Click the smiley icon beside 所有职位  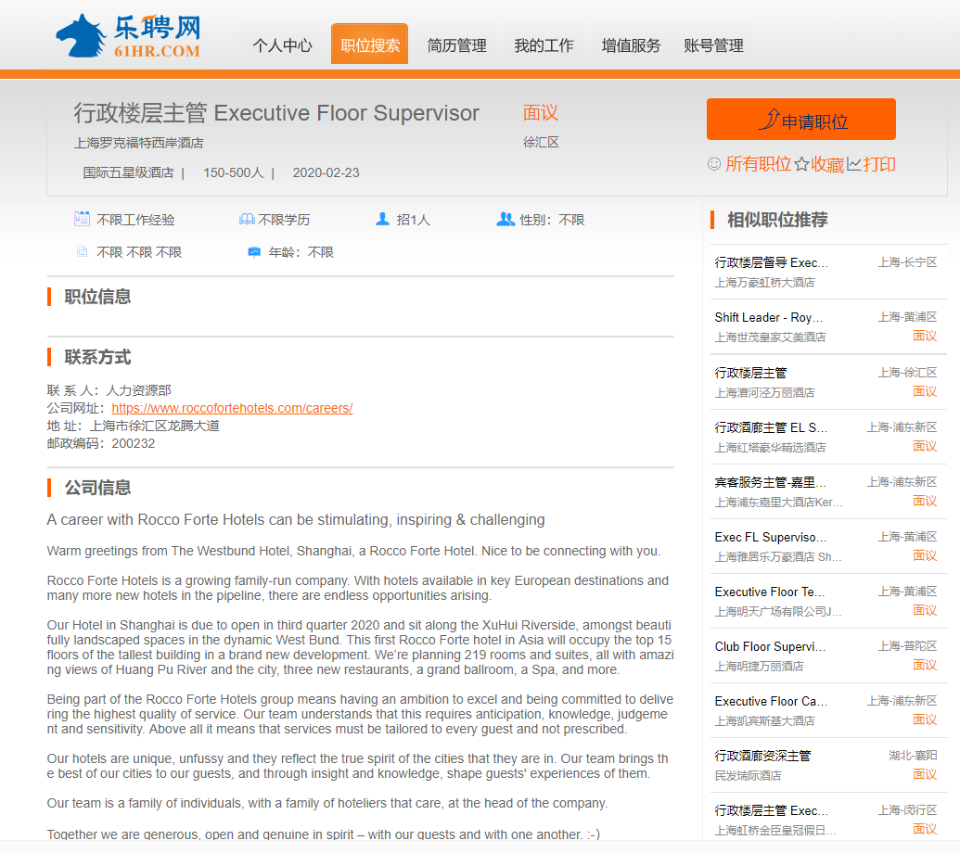pyautogui.click(x=714, y=164)
